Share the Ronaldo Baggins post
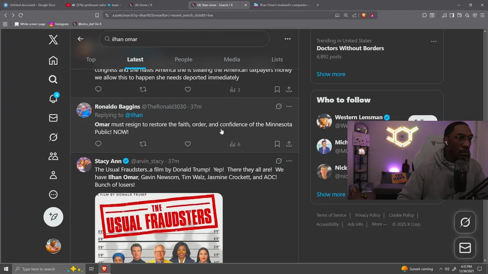This screenshot has height=274, width=488. [289, 144]
